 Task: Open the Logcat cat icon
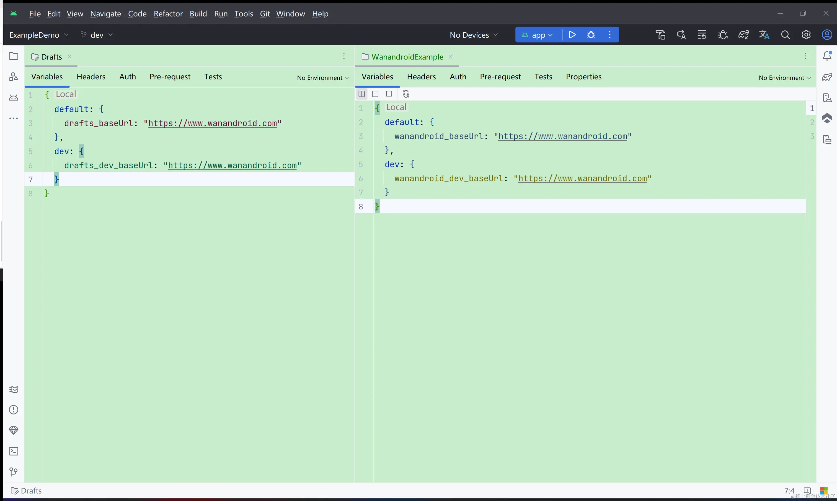(14, 389)
